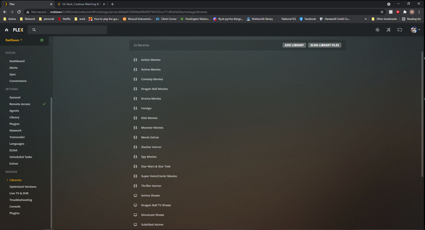Open Scheduled Tasks settings

pos(21,157)
